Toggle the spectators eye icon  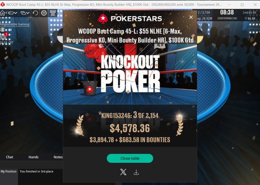tap(3, 30)
